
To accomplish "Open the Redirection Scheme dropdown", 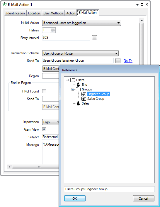I will (x=80, y=53).
